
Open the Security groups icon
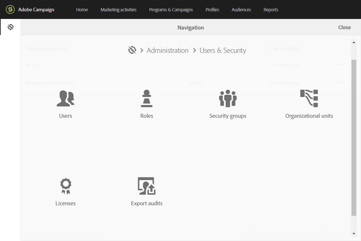[228, 98]
